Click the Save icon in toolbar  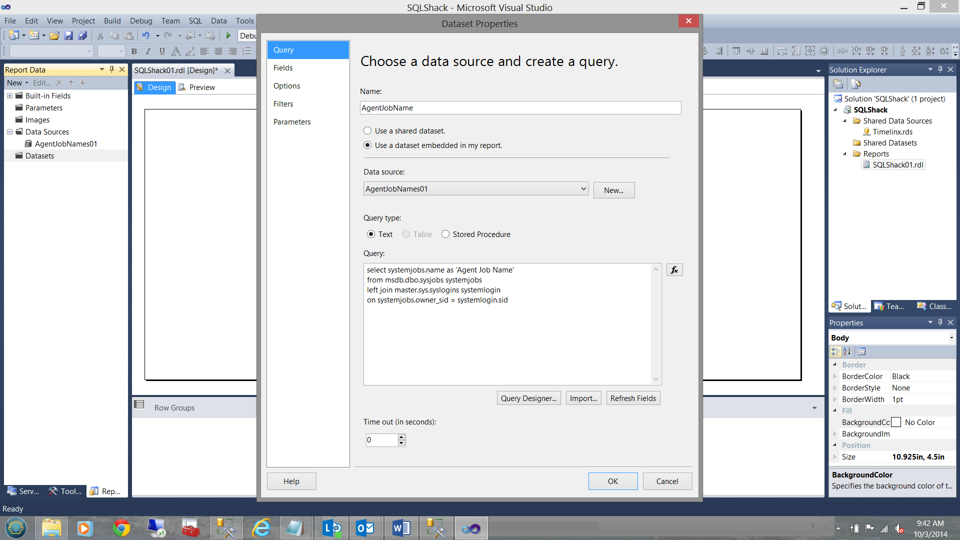[68, 35]
